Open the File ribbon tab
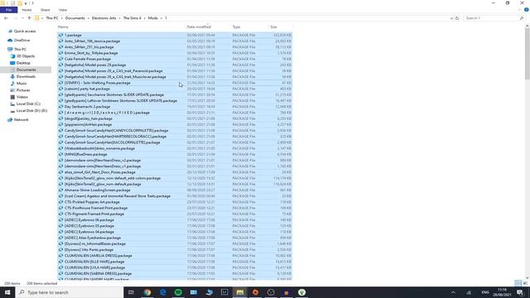 [x=9, y=10]
